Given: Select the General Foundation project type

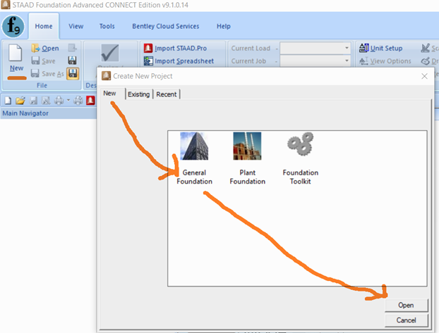Looking at the screenshot, I should coord(194,158).
